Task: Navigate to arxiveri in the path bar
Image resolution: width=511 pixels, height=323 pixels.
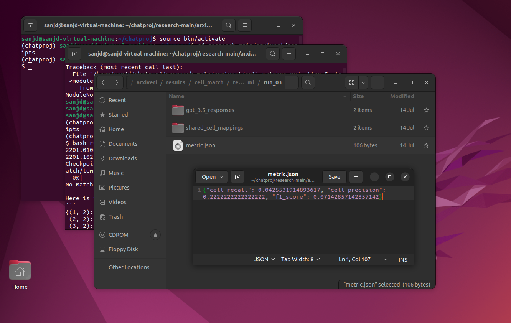Action: [x=147, y=82]
